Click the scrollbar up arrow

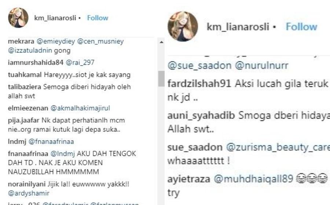pyautogui.click(x=161, y=42)
